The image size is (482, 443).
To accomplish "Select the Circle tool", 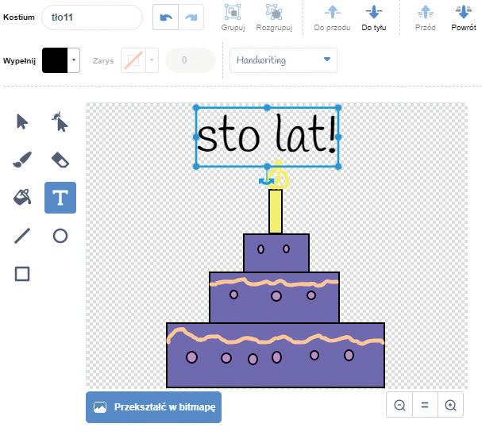I will pyautogui.click(x=60, y=236).
